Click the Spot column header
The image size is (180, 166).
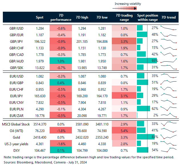tap(40, 17)
